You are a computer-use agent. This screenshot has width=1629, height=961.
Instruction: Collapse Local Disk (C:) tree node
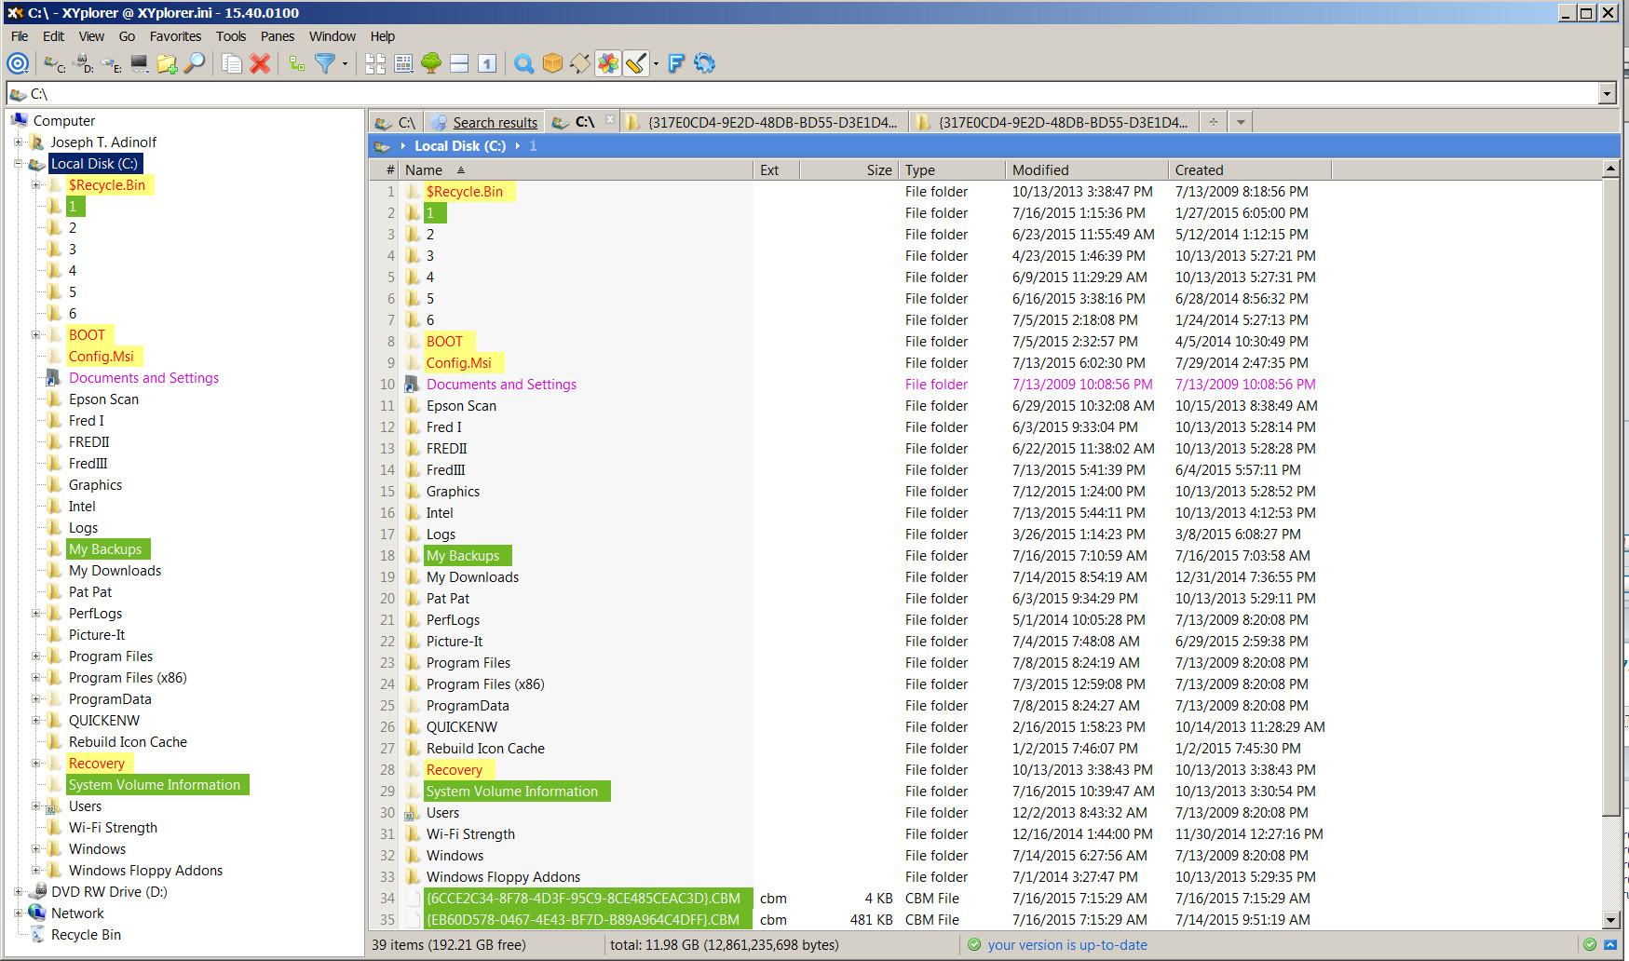click(18, 164)
